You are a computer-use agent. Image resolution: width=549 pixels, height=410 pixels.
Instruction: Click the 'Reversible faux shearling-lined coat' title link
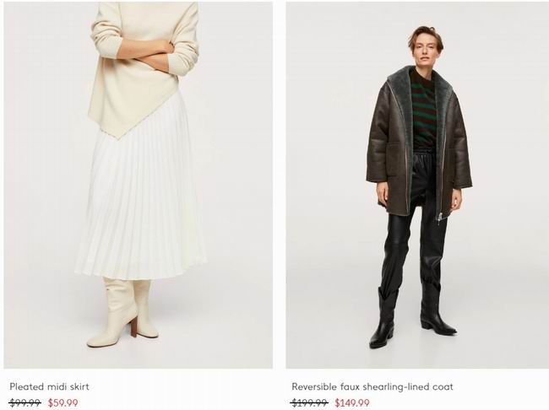[372, 386]
